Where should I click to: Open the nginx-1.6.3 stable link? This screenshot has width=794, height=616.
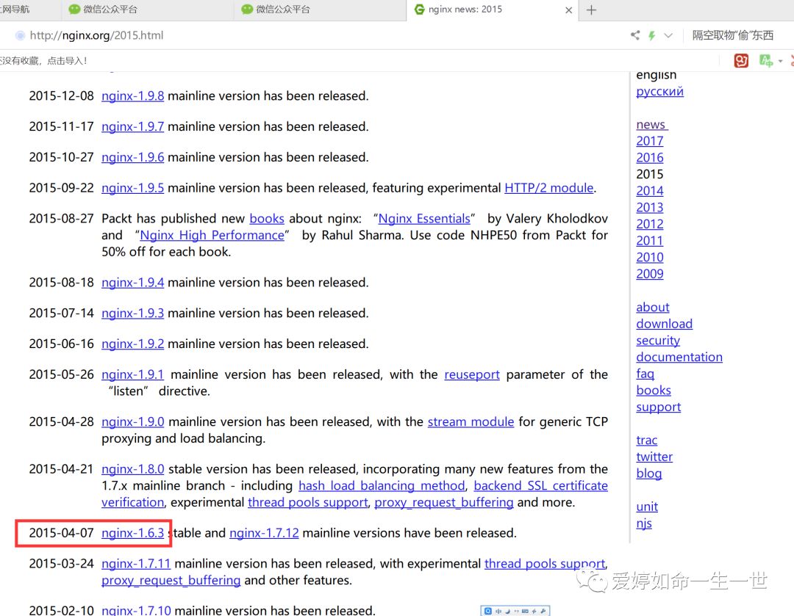pyautogui.click(x=132, y=533)
